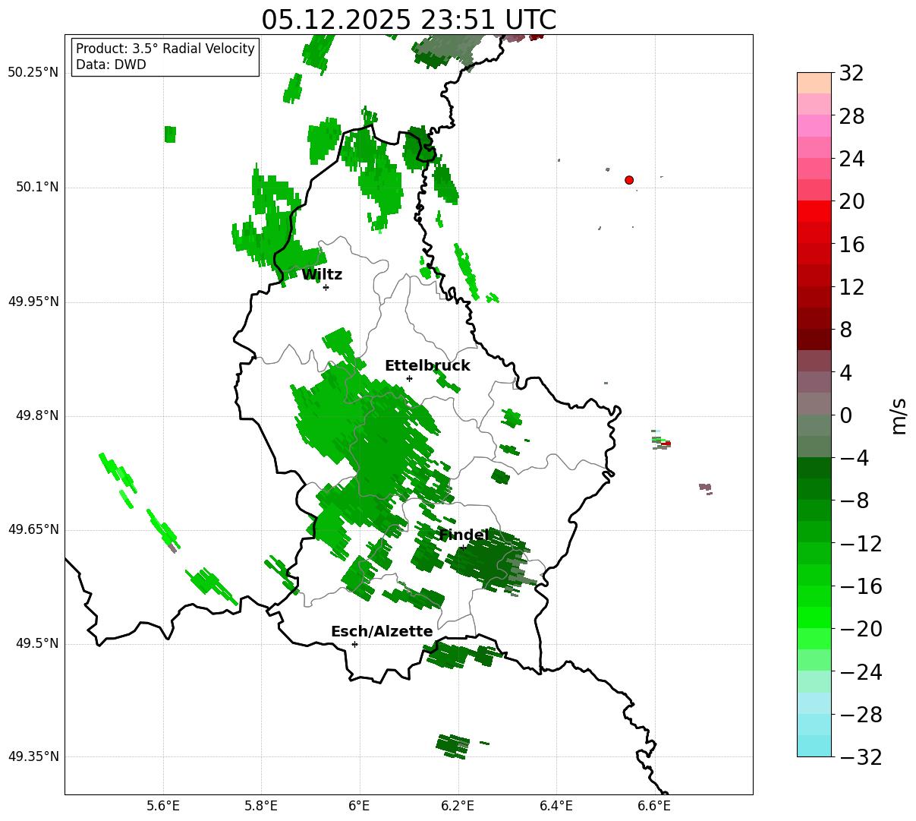Viewport: 916px width, 821px height.
Task: Click the 49.35°N latitude label
Action: point(33,756)
